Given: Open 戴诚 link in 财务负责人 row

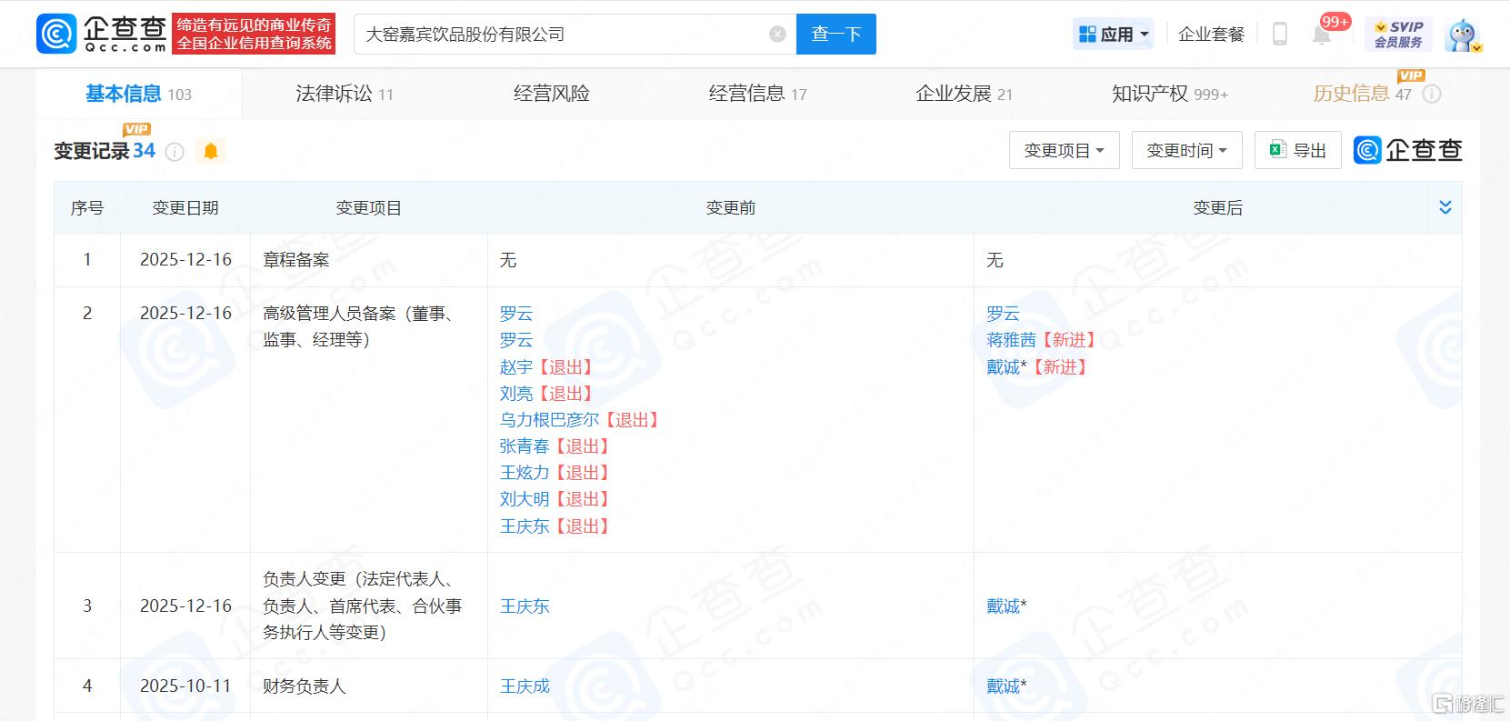Looking at the screenshot, I should (x=1005, y=686).
